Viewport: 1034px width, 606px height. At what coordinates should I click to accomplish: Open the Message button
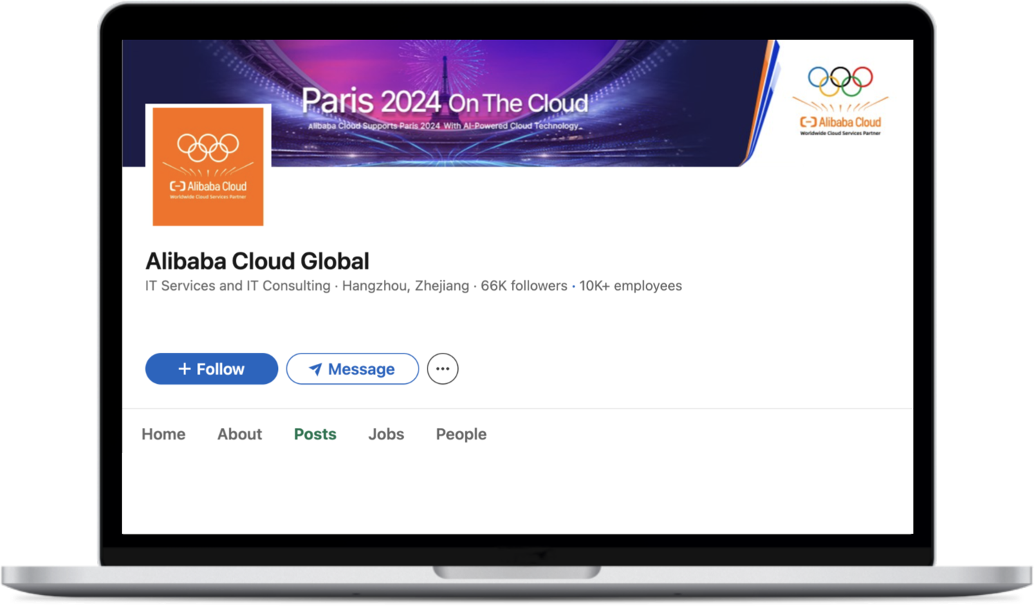point(353,369)
